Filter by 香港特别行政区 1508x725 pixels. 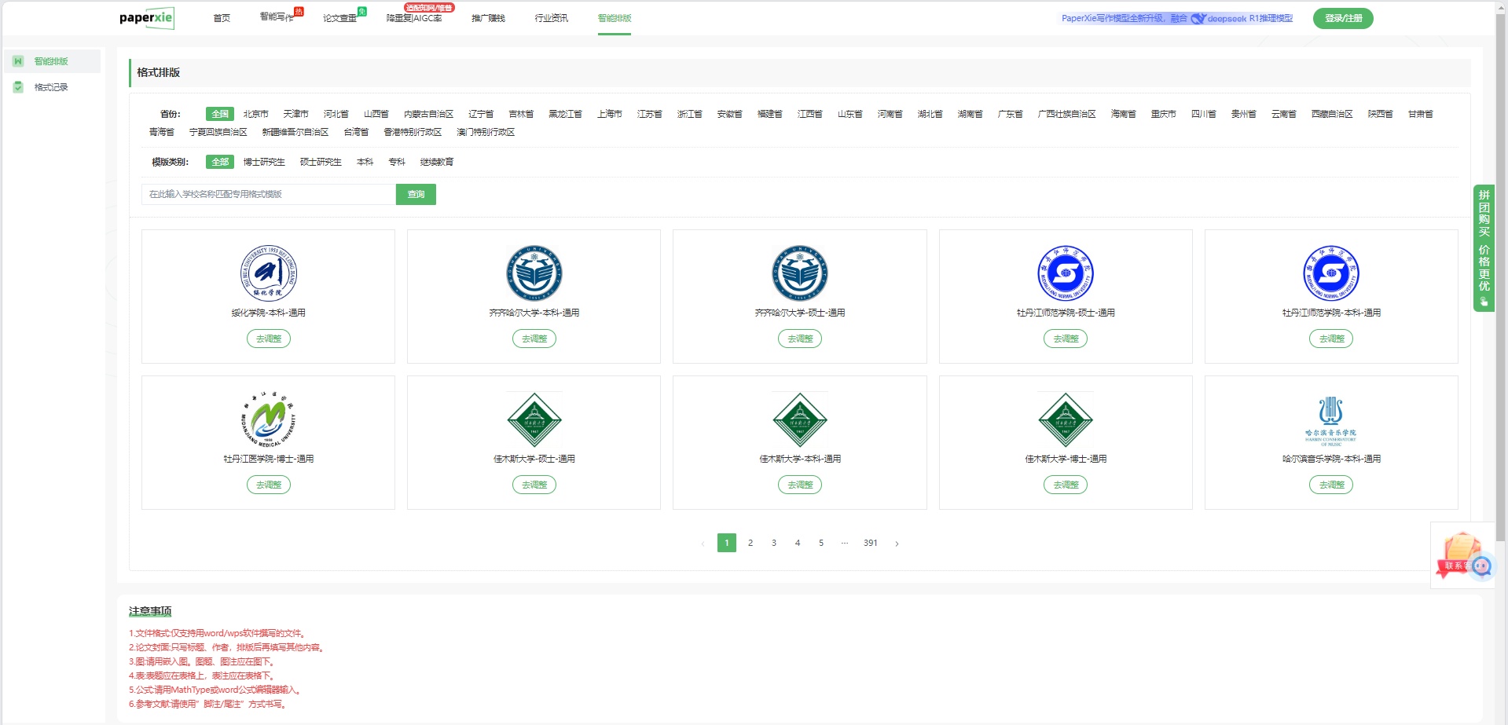click(x=413, y=132)
